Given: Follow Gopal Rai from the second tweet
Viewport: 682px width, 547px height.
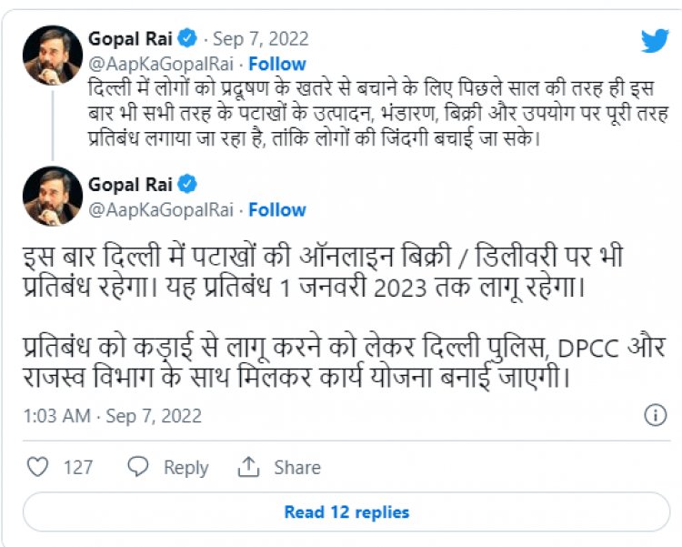Looking at the screenshot, I should pos(277,210).
